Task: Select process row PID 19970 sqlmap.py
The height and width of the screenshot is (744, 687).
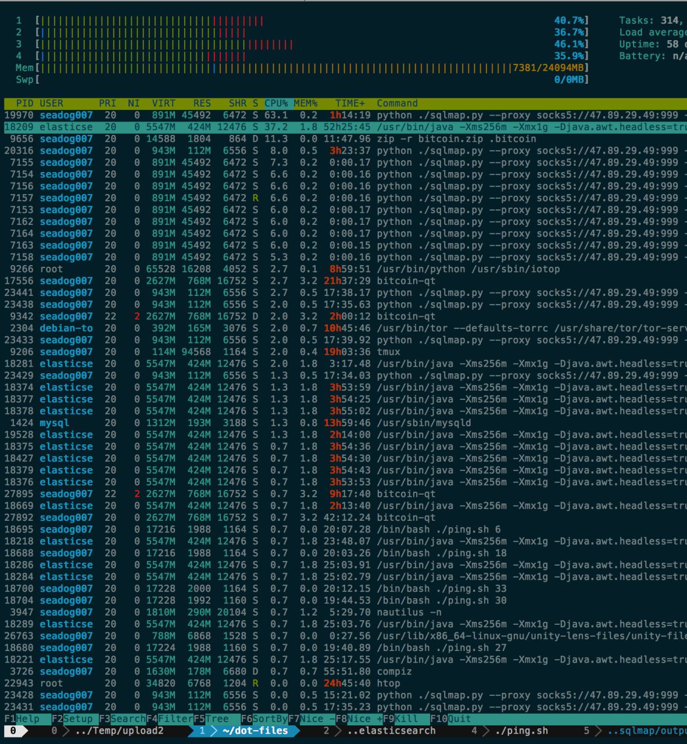Action: pyautogui.click(x=345, y=115)
